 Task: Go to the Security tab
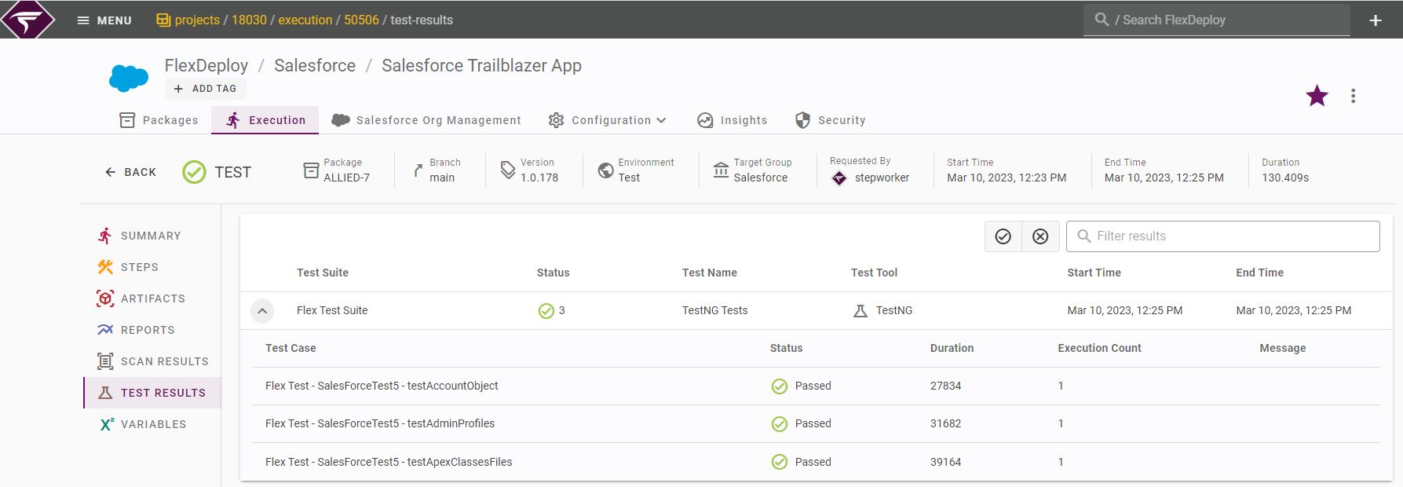point(830,120)
